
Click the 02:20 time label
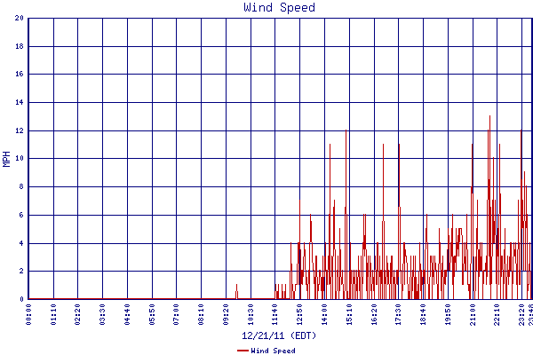[x=78, y=314]
